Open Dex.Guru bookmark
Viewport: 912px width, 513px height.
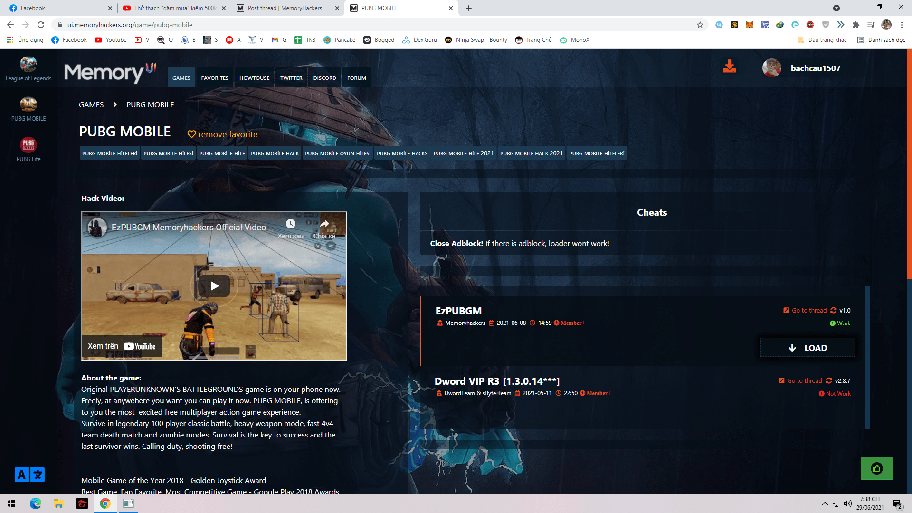pos(420,40)
